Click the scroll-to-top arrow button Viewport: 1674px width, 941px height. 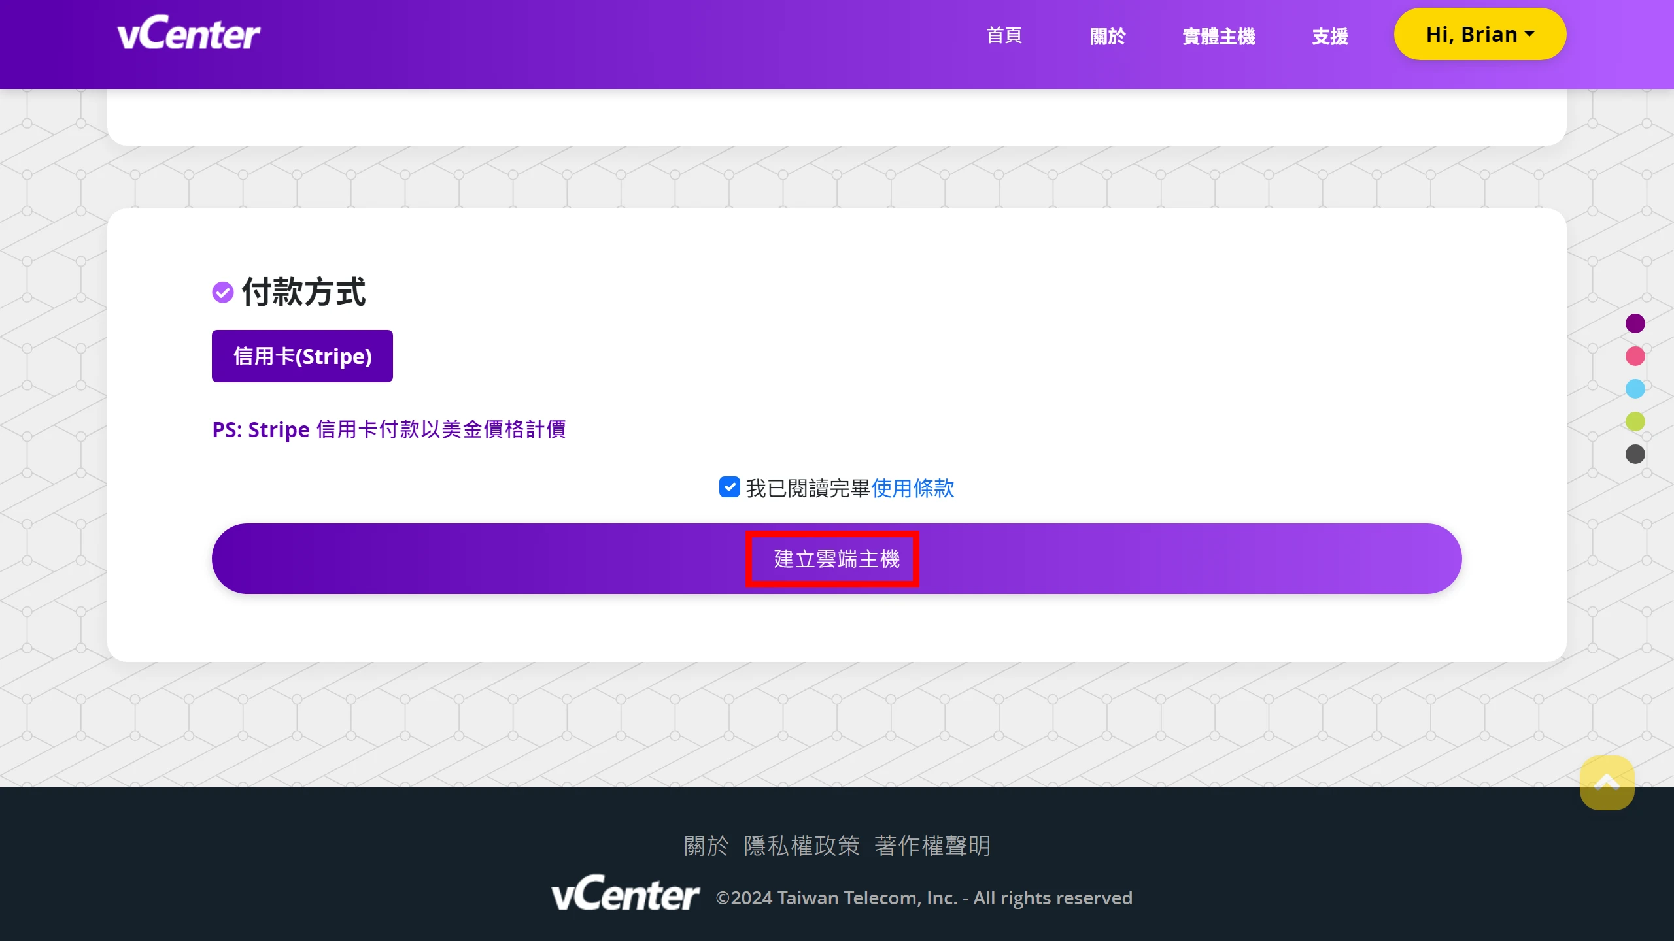[1606, 782]
